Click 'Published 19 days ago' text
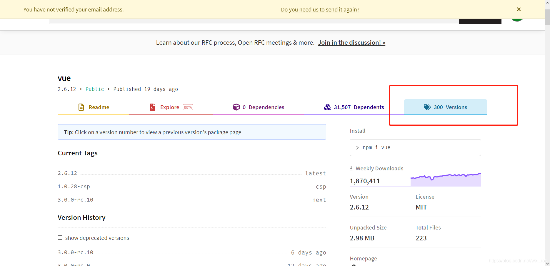 click(146, 89)
